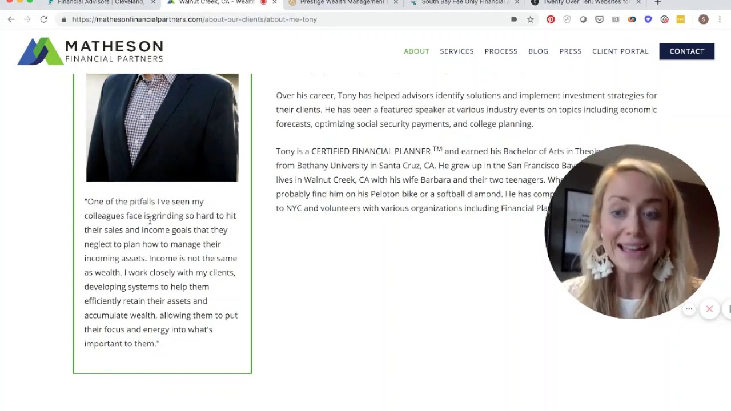Viewport: 731px width, 411px height.
Task: Click the presenter webcam video bubble
Action: (632, 231)
